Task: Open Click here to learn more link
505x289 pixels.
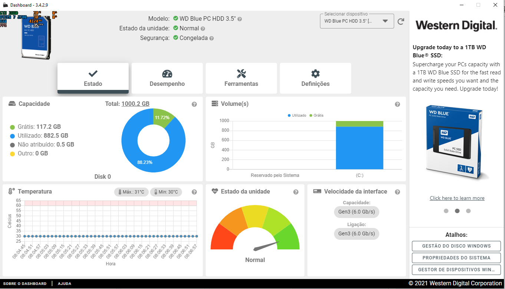Action: pyautogui.click(x=457, y=198)
